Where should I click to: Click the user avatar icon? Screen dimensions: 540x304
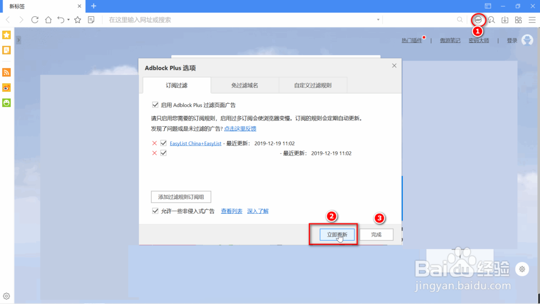coord(527,40)
